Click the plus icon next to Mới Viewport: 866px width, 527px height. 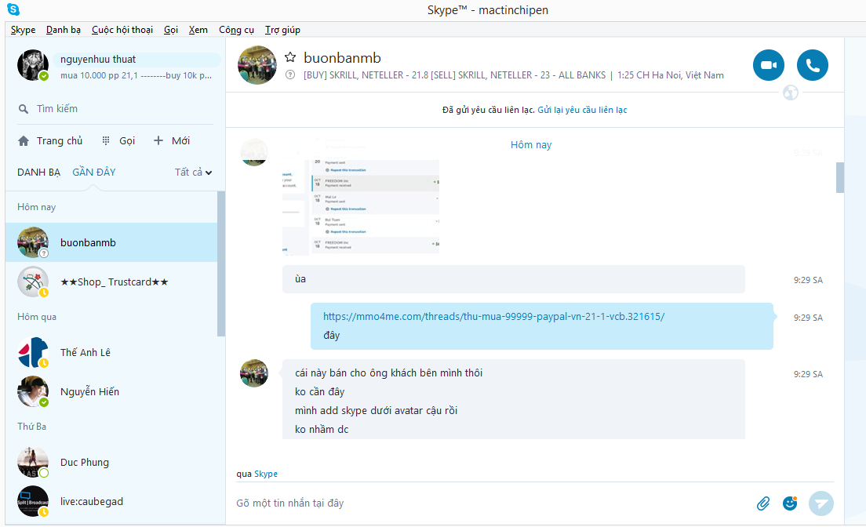point(158,141)
